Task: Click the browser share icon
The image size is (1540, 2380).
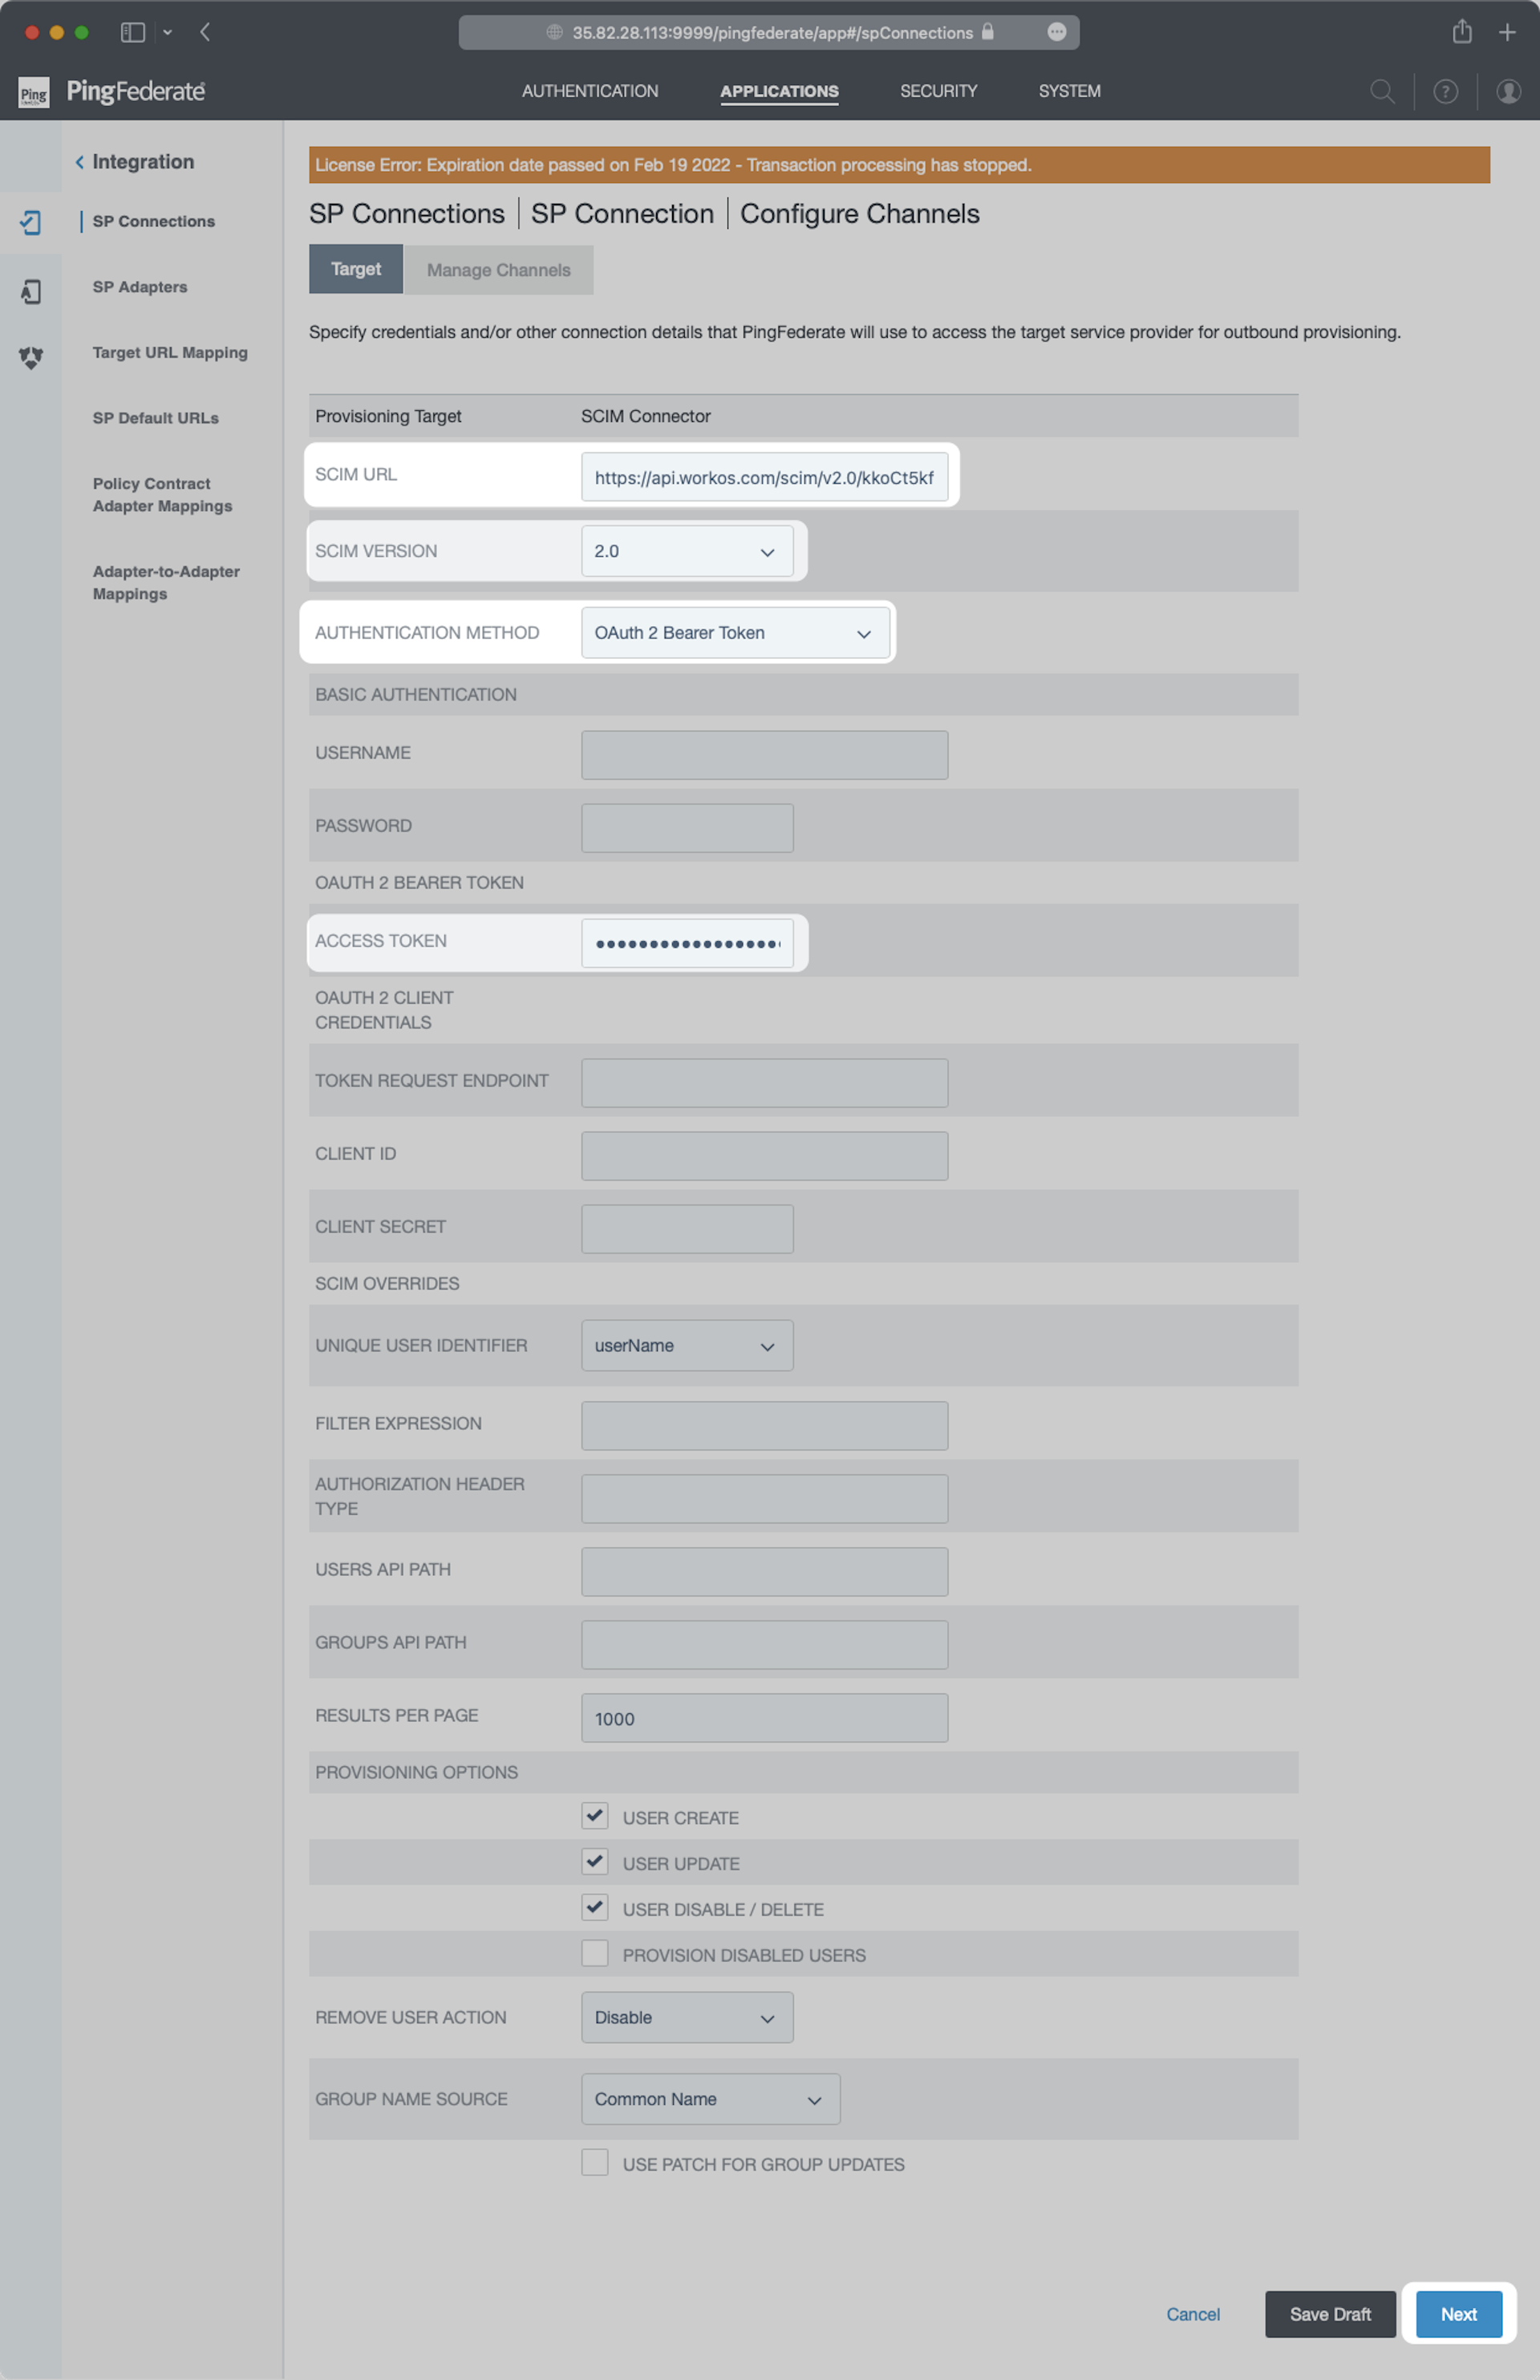Action: 1461,32
